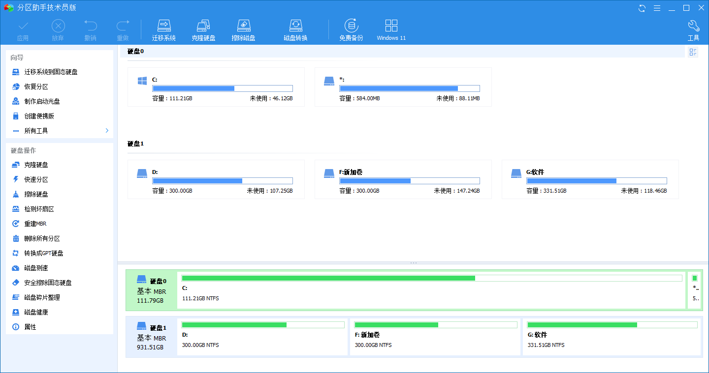Image resolution: width=709 pixels, height=373 pixels.
Task: Select the small *: partition in disk map
Action: pyautogui.click(x=694, y=290)
